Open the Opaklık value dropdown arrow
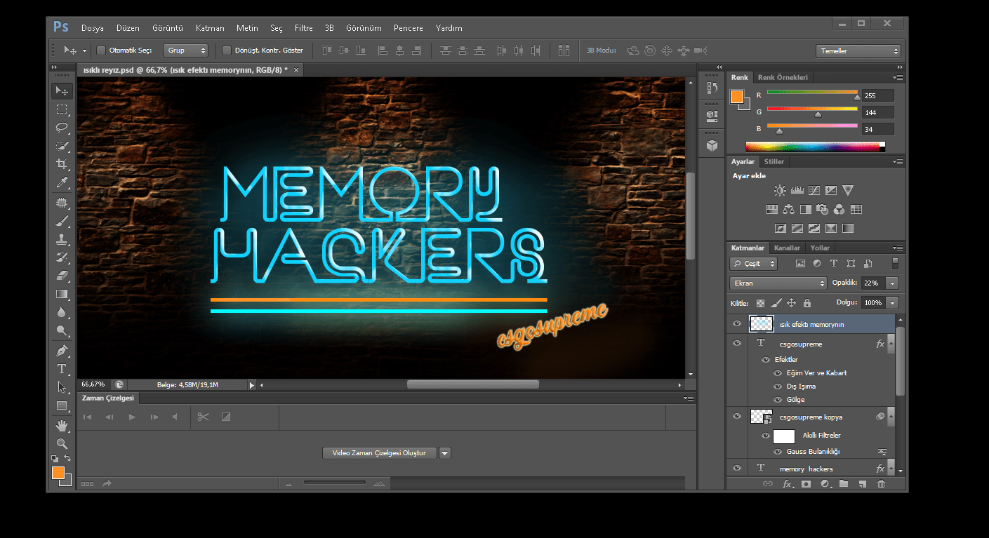Image resolution: width=989 pixels, height=538 pixels. click(892, 283)
